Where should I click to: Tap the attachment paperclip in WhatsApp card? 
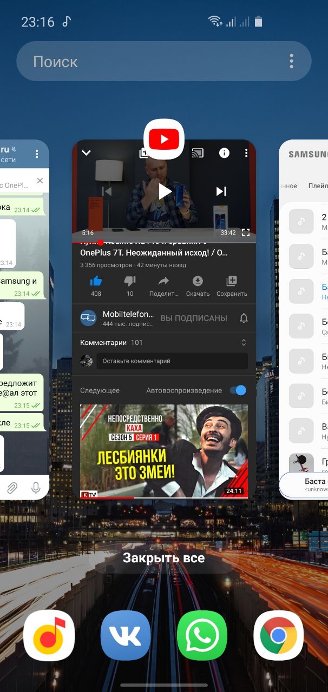11,488
